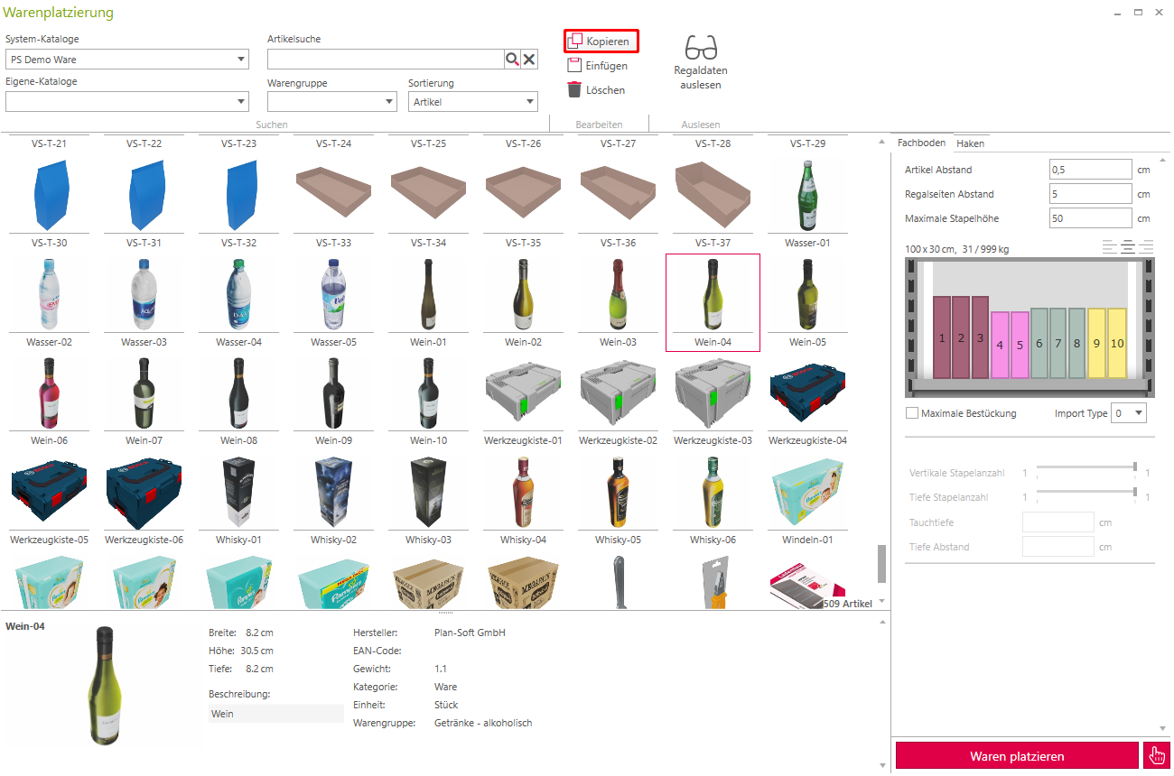Viewport: 1174px width, 776px height.
Task: Click the Einfügen paste icon
Action: pyautogui.click(x=574, y=66)
